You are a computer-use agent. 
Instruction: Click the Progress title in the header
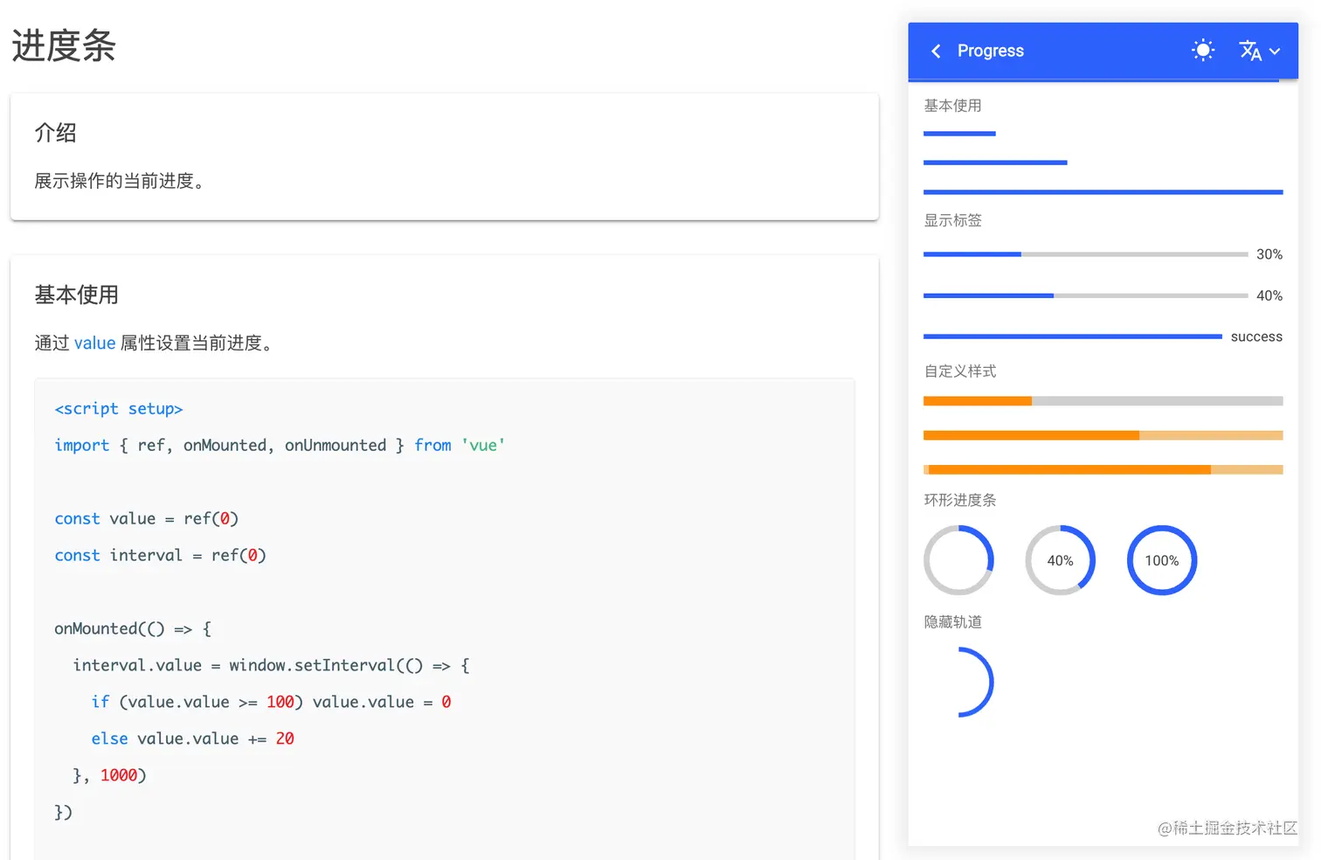click(990, 51)
